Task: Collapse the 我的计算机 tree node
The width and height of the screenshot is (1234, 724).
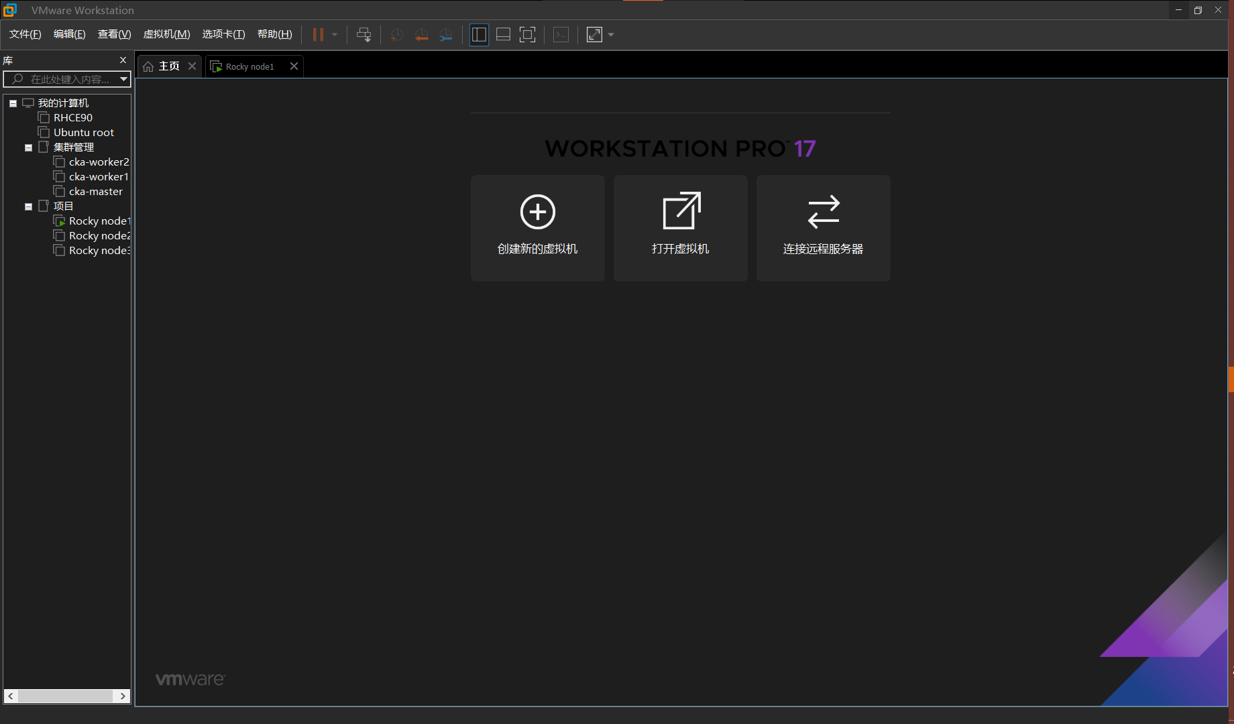Action: [13, 103]
